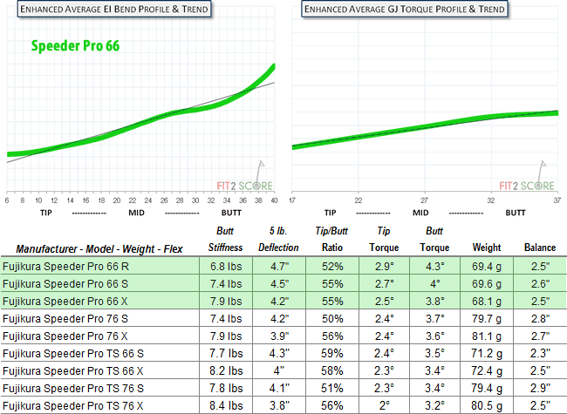The height and width of the screenshot is (414, 567).
Task: Click the 80.5 g weight cell
Action: 487,405
